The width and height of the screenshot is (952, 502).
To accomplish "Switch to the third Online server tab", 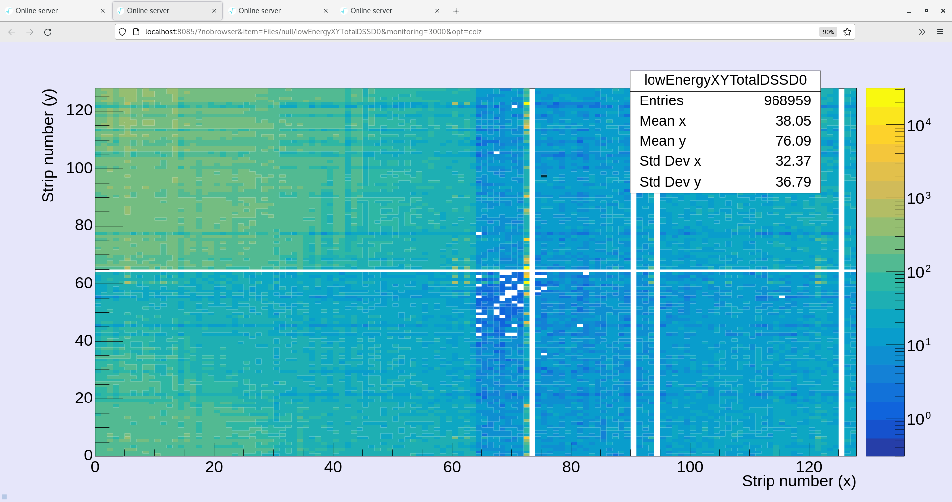I will [x=273, y=11].
